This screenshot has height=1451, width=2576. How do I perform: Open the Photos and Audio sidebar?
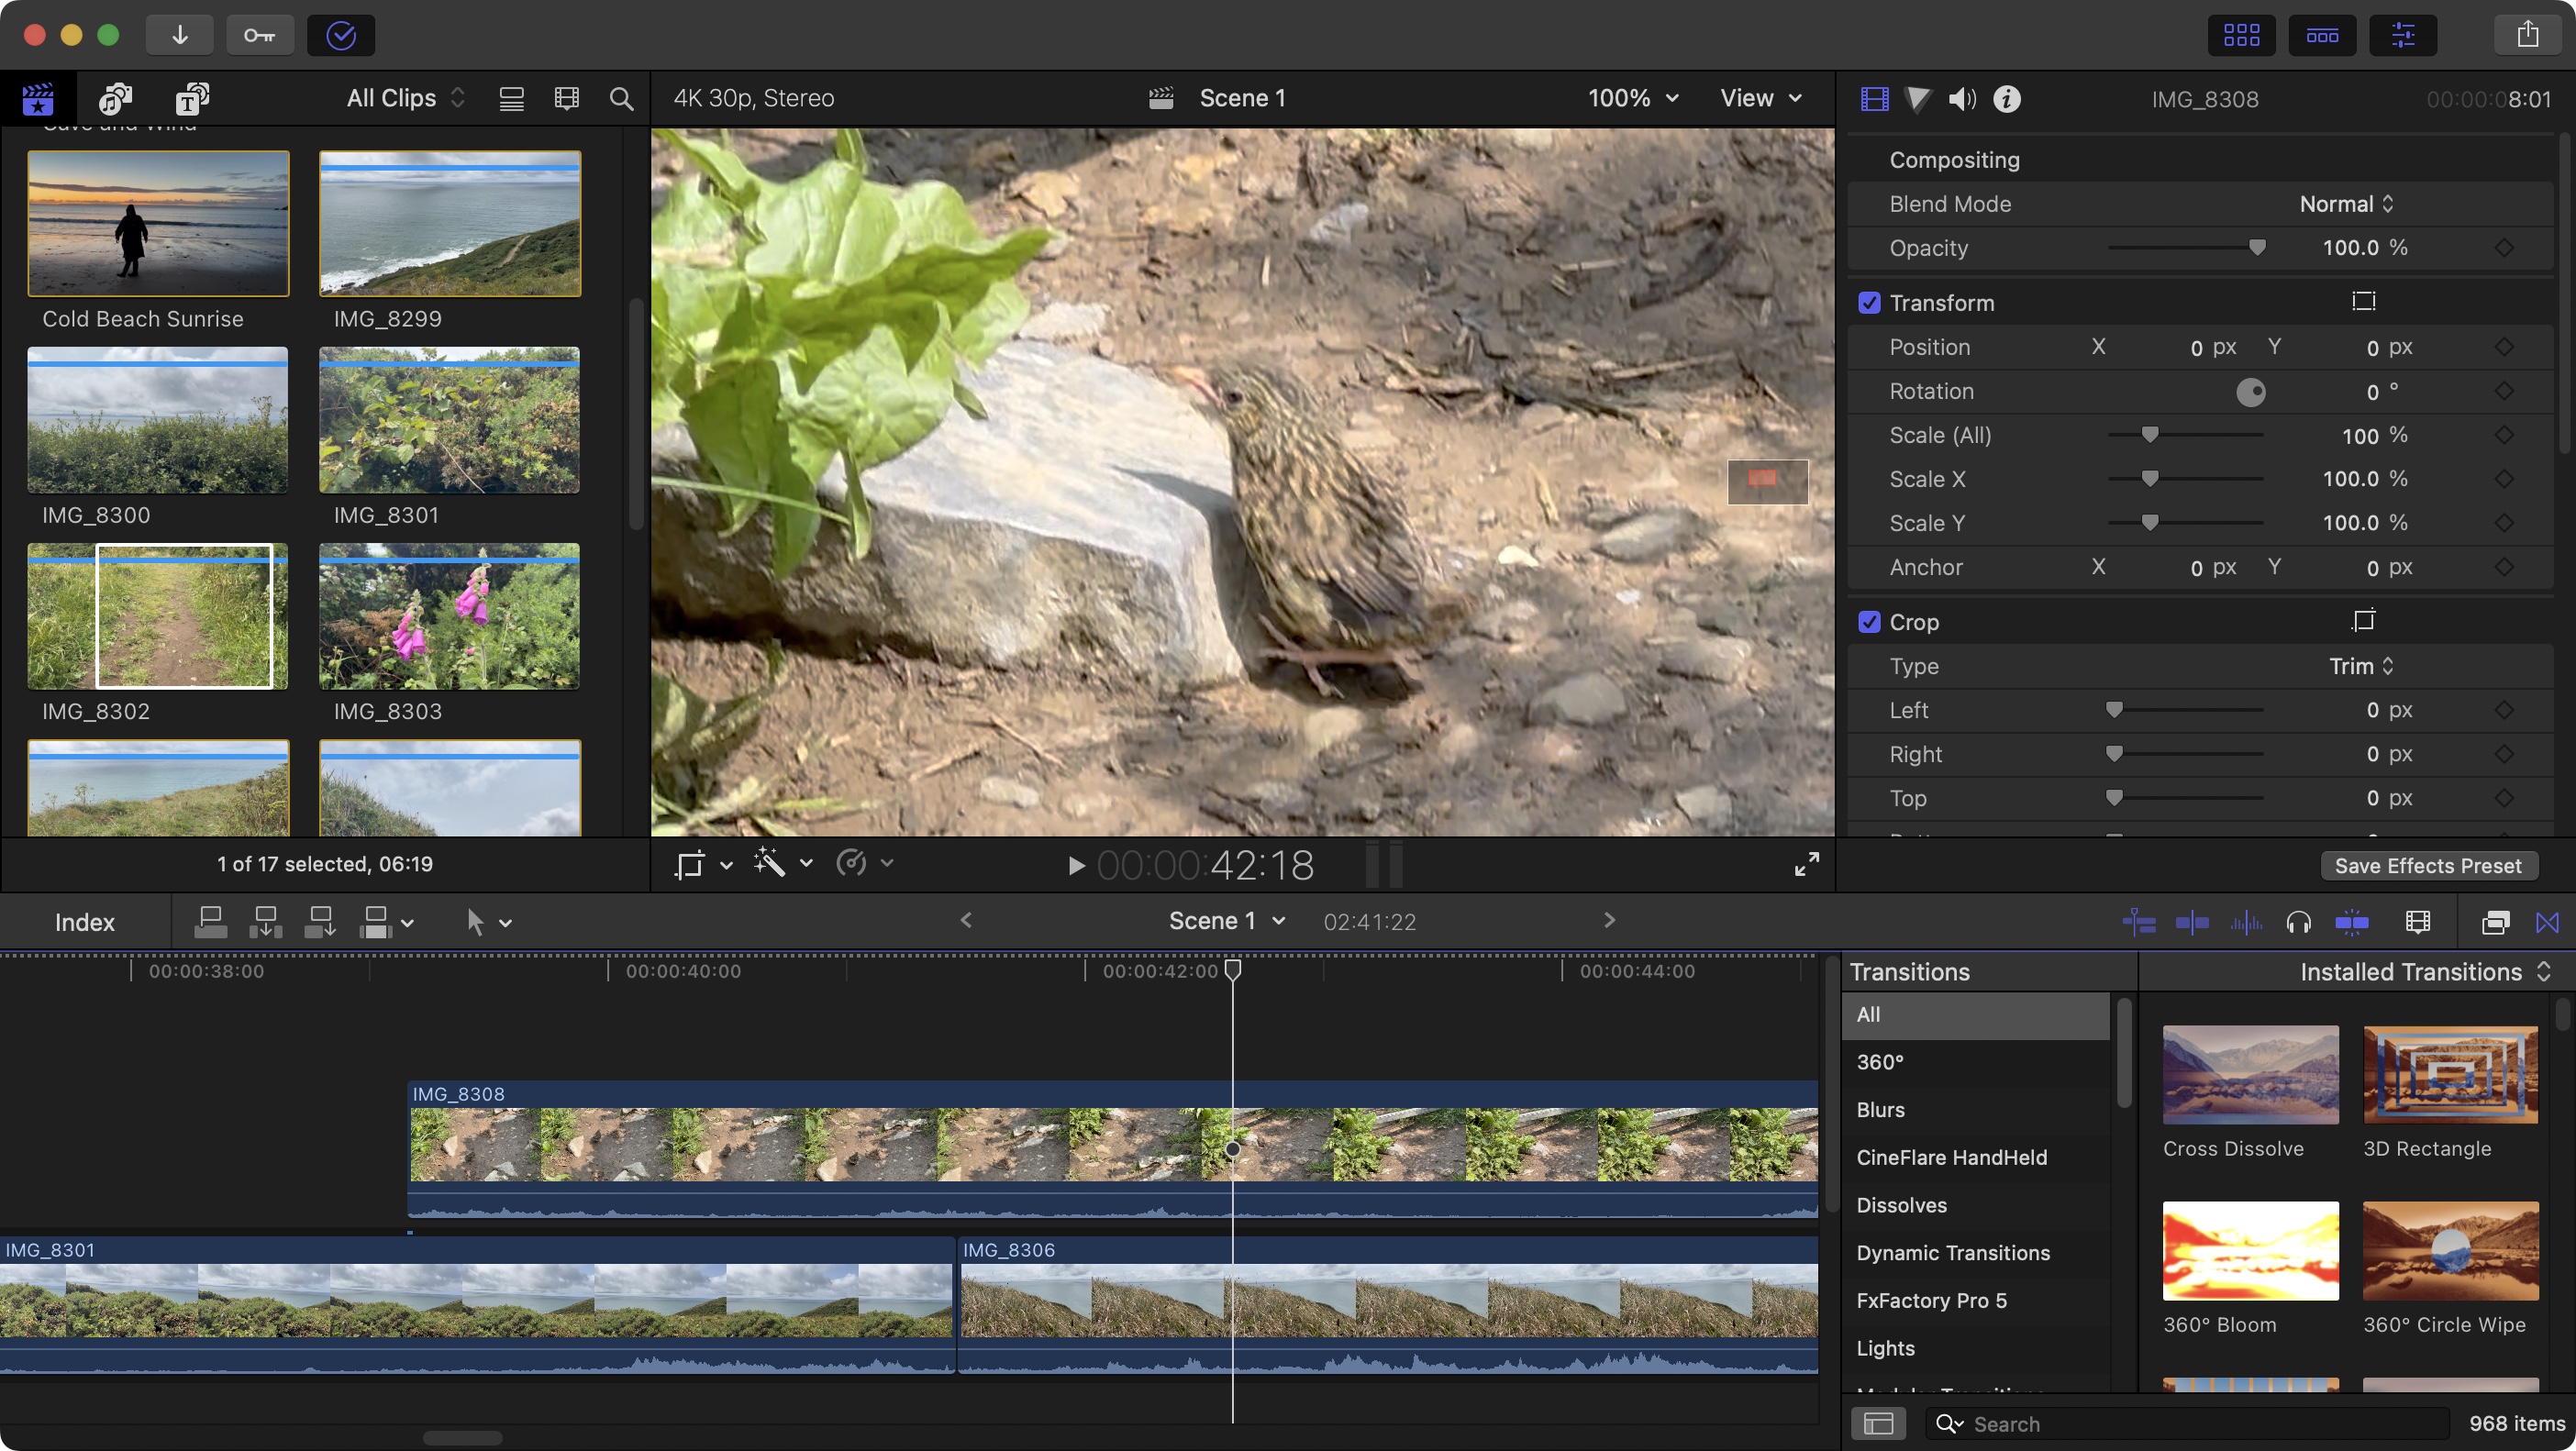click(114, 98)
